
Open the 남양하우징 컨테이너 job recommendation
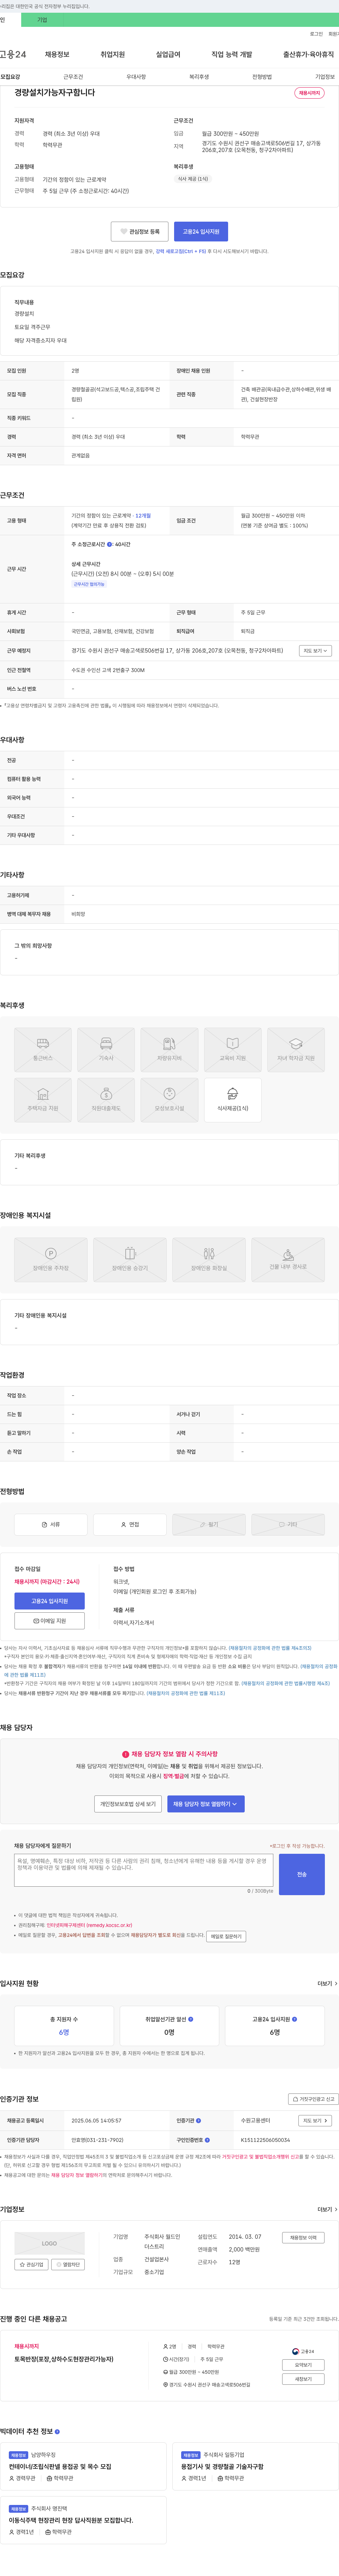60,2467
